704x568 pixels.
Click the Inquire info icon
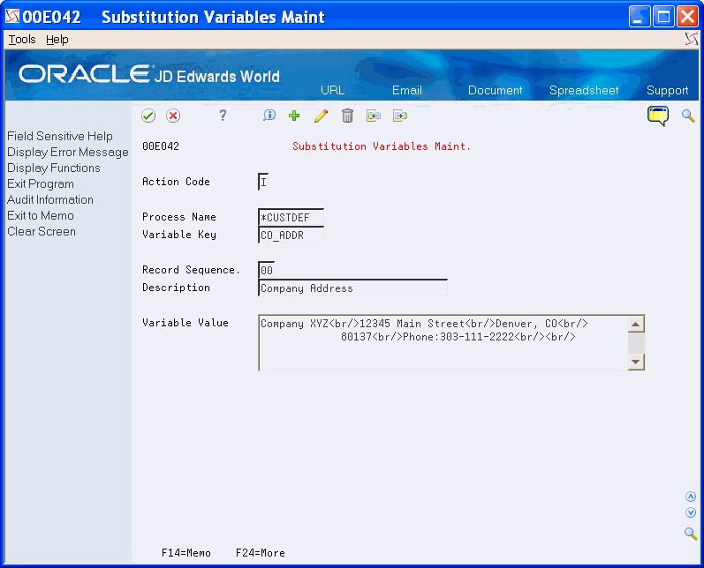click(269, 116)
